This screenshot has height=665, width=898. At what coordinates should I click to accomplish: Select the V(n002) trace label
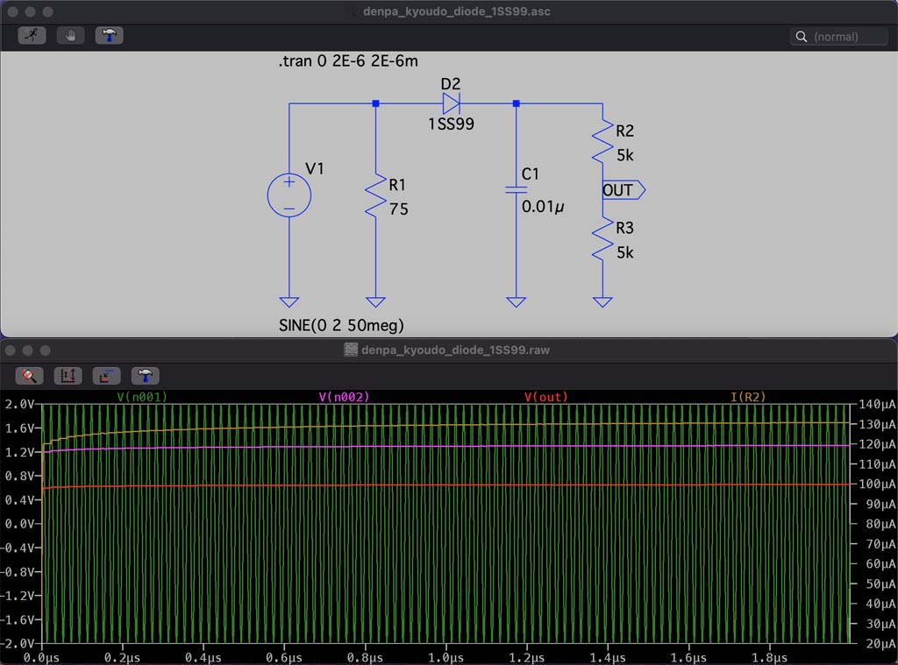[x=344, y=397]
